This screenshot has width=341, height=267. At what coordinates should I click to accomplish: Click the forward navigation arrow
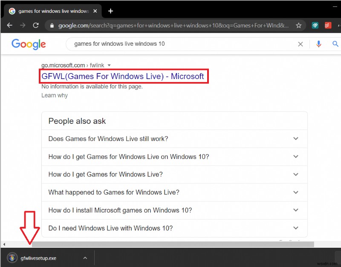[23, 25]
